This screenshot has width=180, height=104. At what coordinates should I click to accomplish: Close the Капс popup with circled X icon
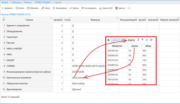click(x=151, y=40)
